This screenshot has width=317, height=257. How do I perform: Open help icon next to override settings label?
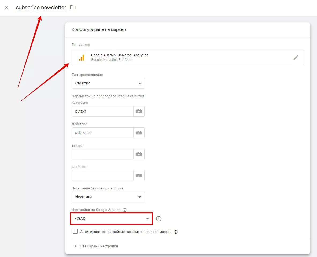[x=176, y=232]
